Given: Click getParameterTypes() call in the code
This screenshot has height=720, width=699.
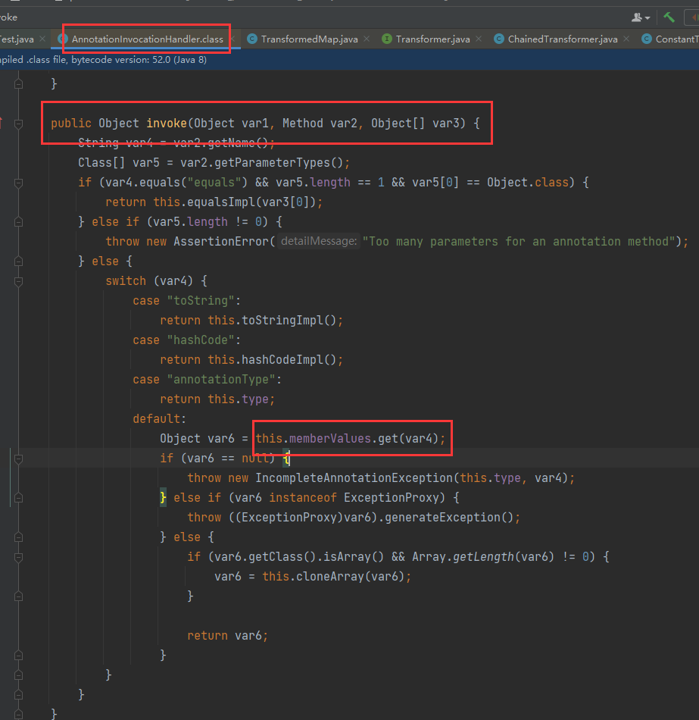Looking at the screenshot, I should point(279,163).
